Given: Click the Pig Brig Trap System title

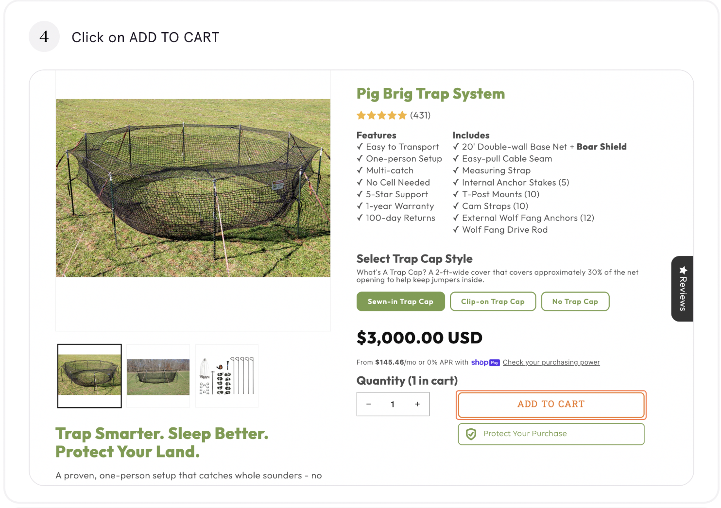Looking at the screenshot, I should (x=430, y=94).
